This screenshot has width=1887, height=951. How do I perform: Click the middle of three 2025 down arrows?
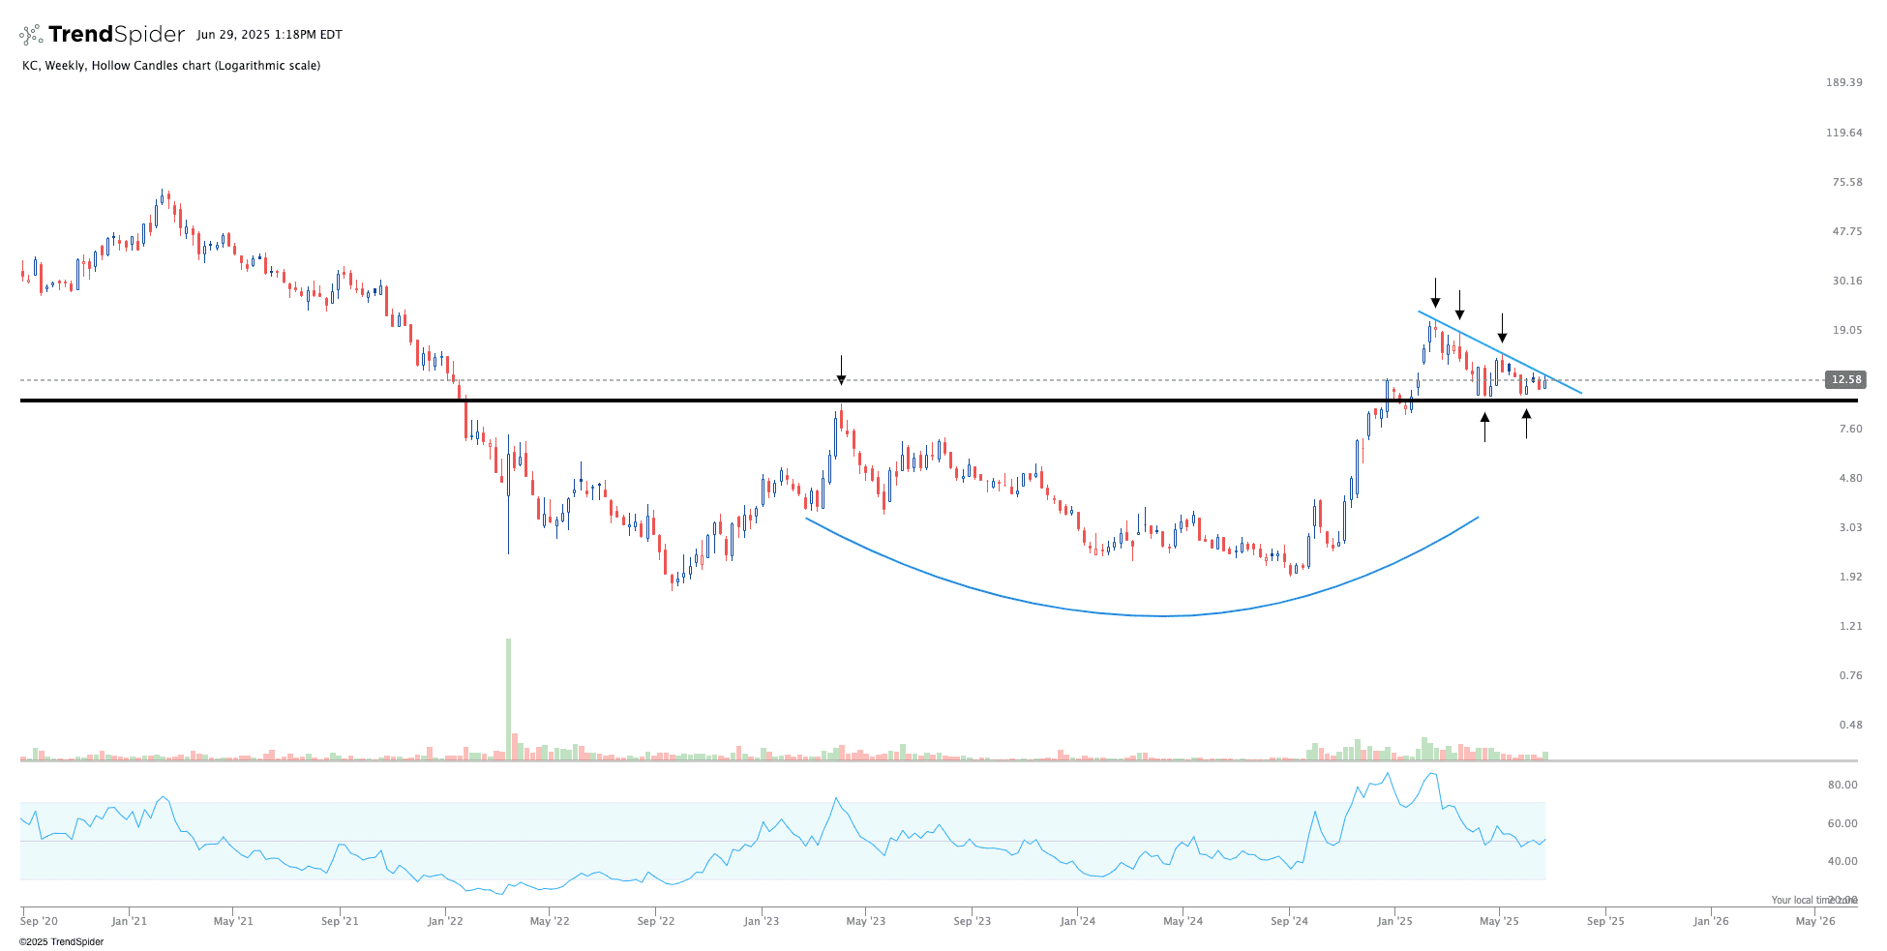[1459, 305]
